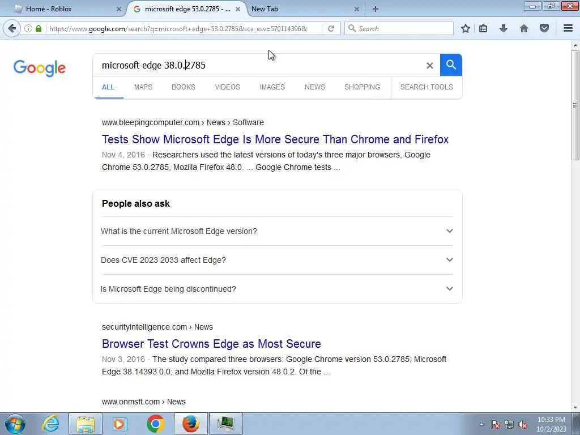The image size is (580, 435).
Task: Open the Action Center flag icon
Action: pos(496,425)
